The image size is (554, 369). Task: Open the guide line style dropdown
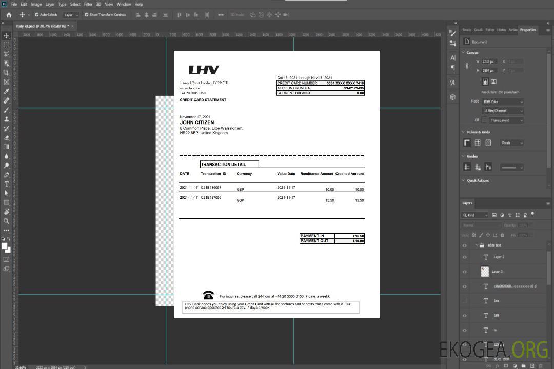pyautogui.click(x=512, y=168)
